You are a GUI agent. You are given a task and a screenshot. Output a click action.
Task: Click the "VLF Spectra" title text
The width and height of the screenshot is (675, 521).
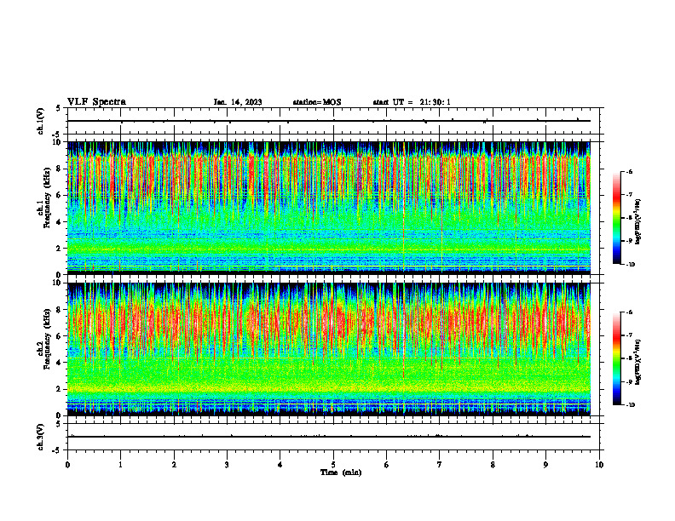point(96,102)
